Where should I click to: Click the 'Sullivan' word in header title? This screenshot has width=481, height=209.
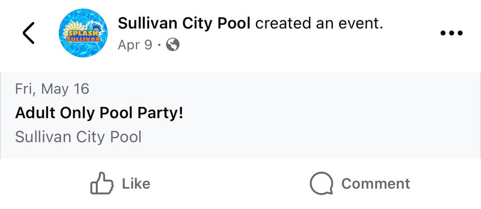coord(146,23)
